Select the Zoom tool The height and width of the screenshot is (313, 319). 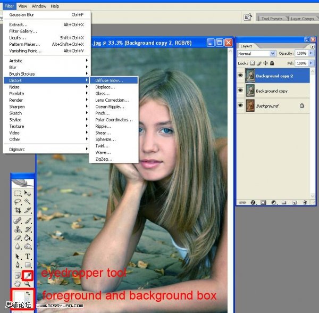click(x=28, y=284)
